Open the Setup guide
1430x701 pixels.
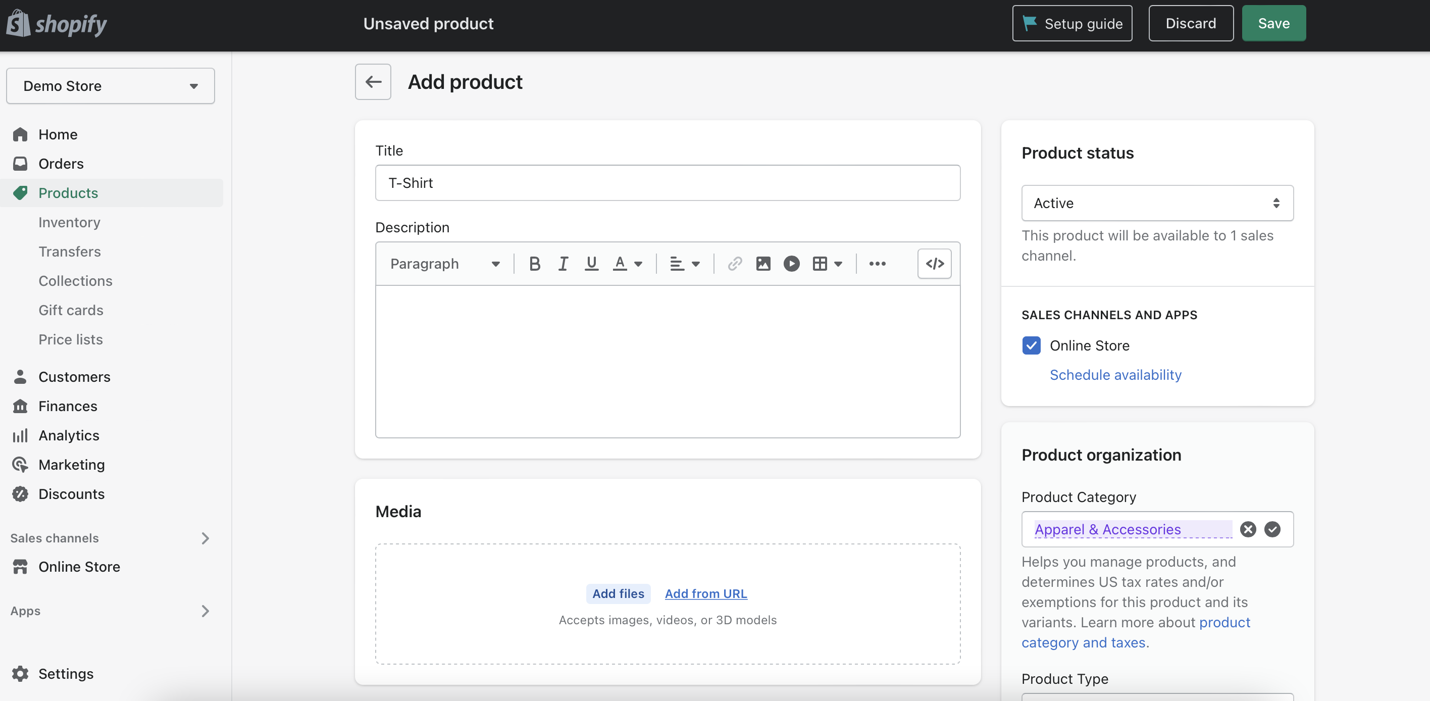(1072, 23)
